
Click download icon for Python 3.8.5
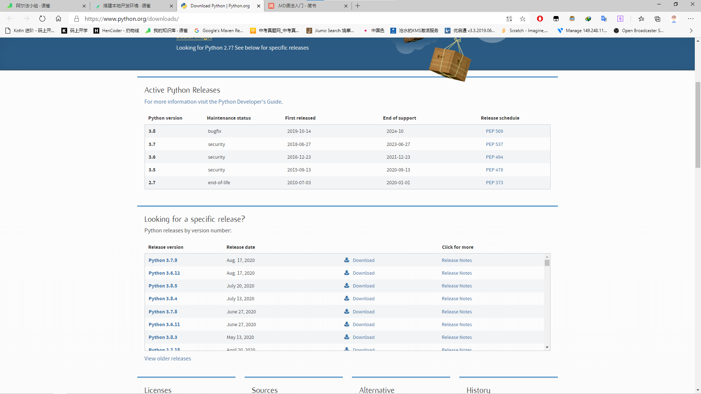[347, 286]
